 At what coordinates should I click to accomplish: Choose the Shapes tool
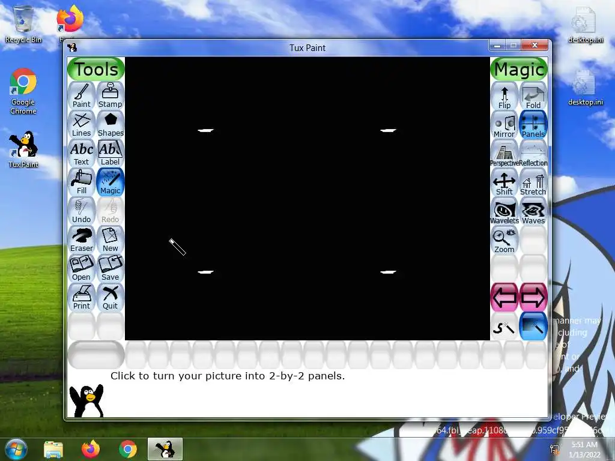[111, 124]
